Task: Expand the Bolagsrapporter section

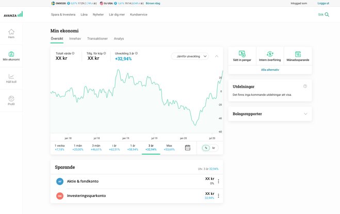Action: [x=305, y=114]
